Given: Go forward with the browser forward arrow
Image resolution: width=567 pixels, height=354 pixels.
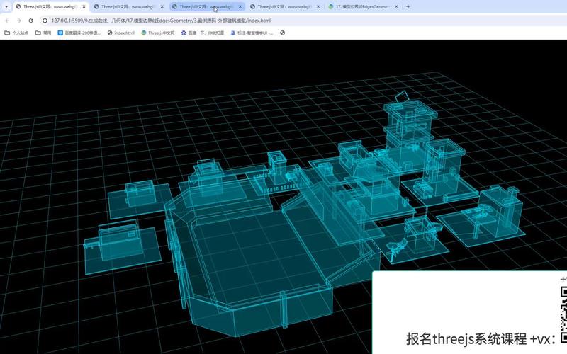Looking at the screenshot, I should point(19,21).
